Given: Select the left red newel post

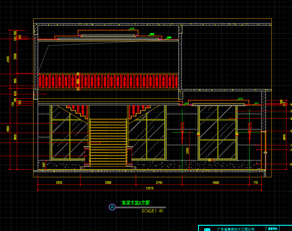Looking at the screenshot, I should pyautogui.click(x=87, y=157).
